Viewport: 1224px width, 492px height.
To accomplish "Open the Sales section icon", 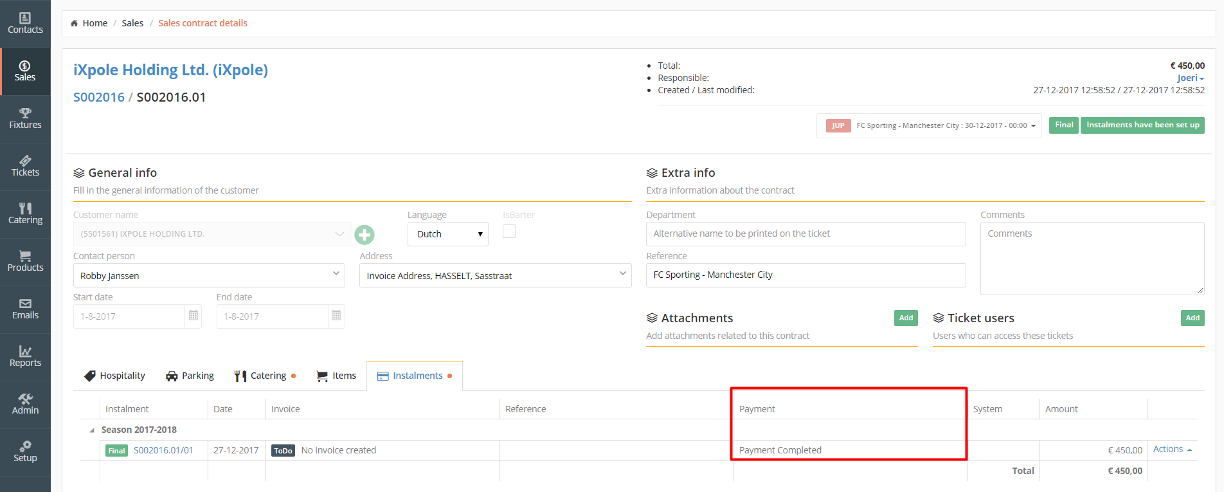I will (25, 66).
